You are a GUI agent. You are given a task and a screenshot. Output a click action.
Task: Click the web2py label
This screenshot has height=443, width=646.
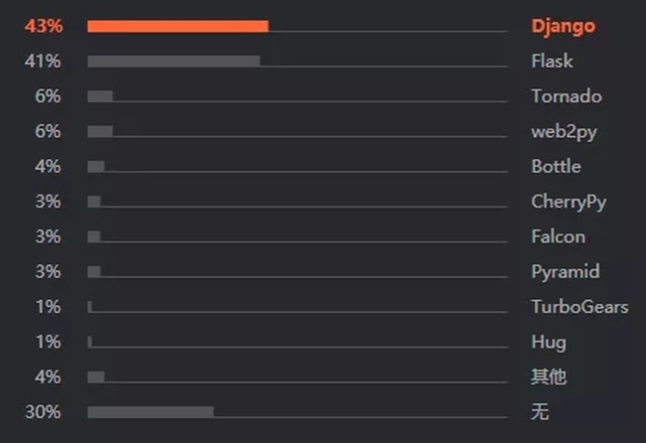click(x=565, y=132)
